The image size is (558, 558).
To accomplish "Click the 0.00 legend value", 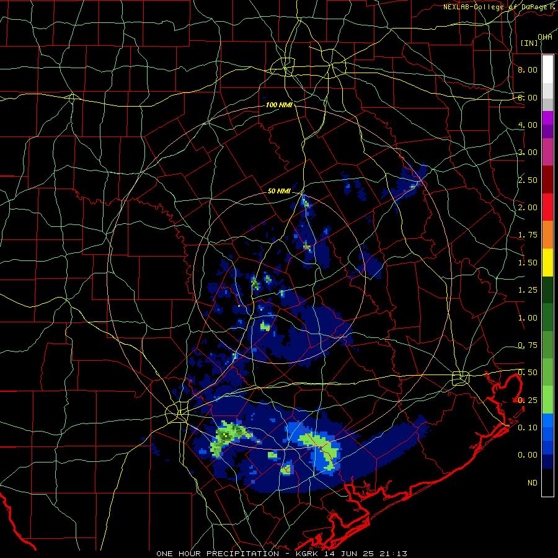I will 528,455.
